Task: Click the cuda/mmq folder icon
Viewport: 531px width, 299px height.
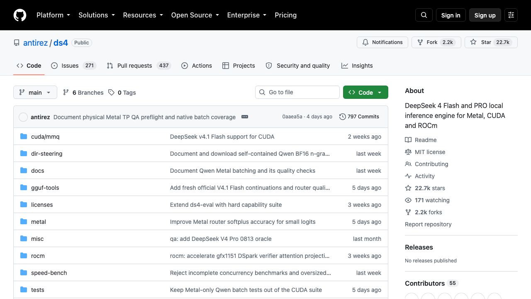Action: [24, 136]
